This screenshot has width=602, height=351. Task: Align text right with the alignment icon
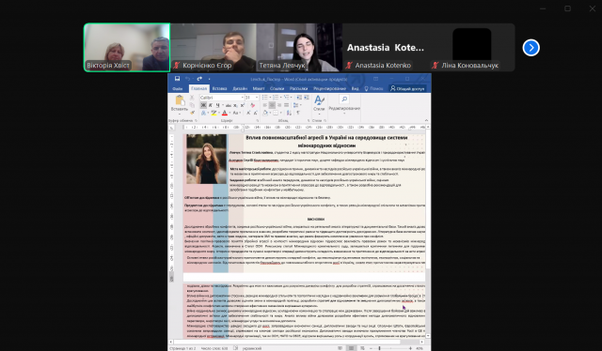coord(279,105)
